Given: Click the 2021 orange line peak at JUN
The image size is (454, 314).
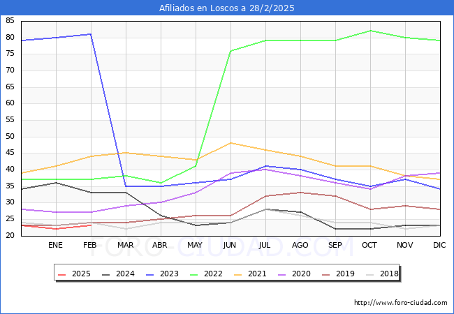Looking at the screenshot, I should tap(230, 143).
